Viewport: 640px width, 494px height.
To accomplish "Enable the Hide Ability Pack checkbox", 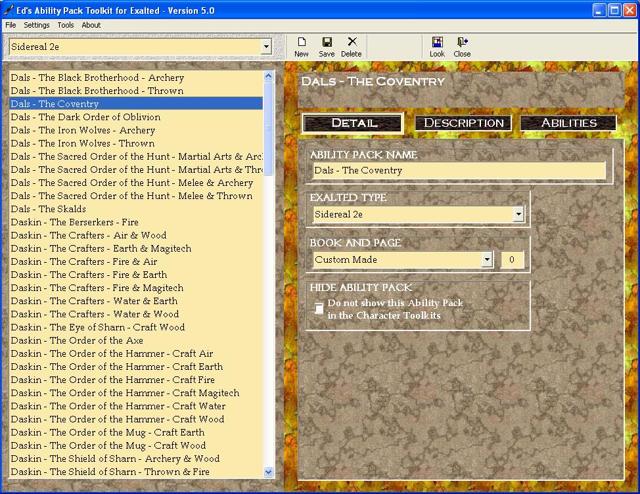I will tap(319, 309).
